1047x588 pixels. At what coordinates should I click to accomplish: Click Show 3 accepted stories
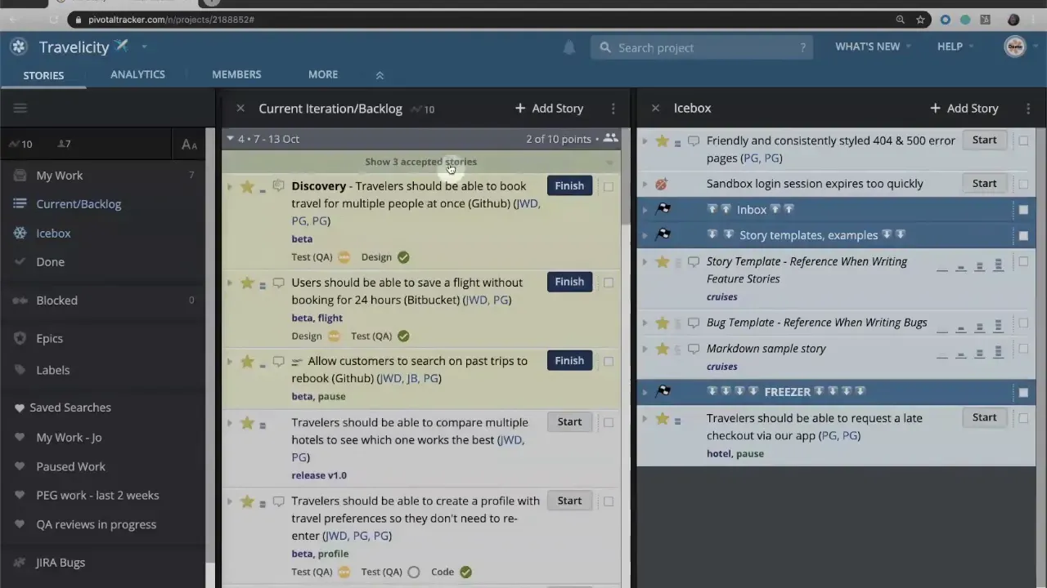(420, 161)
